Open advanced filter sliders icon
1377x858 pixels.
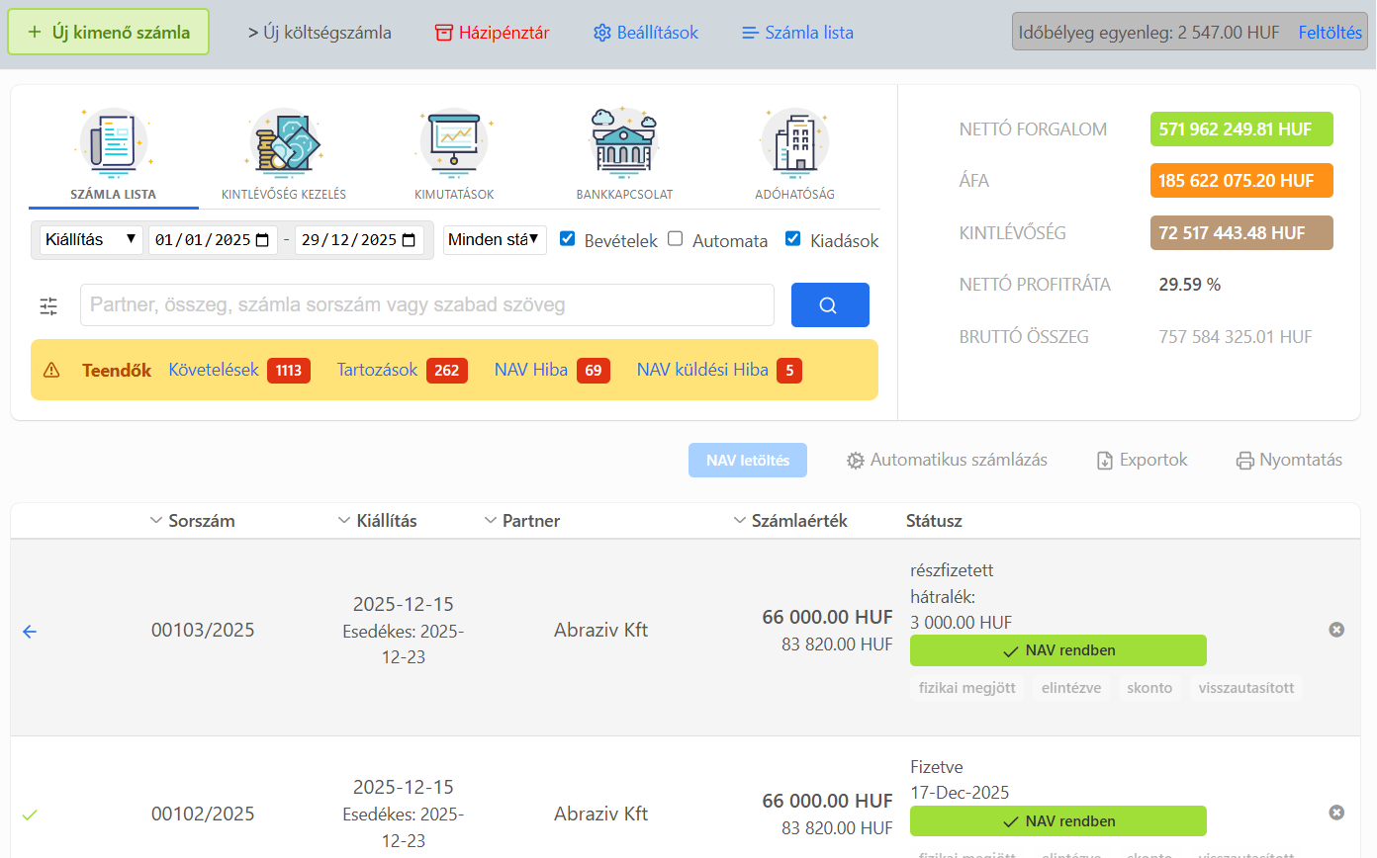[x=49, y=306]
